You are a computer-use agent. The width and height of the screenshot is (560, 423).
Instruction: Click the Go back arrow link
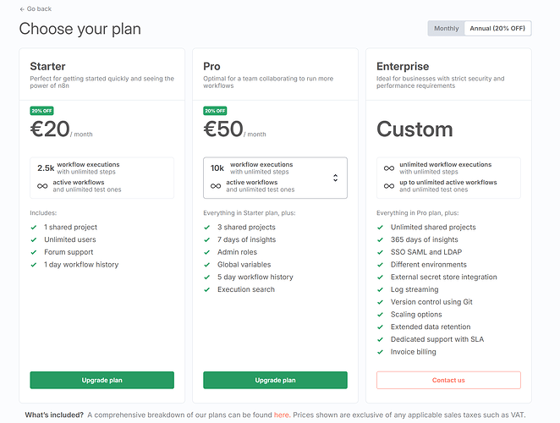click(36, 8)
